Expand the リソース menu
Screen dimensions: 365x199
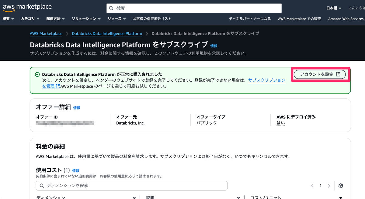tap(117, 19)
